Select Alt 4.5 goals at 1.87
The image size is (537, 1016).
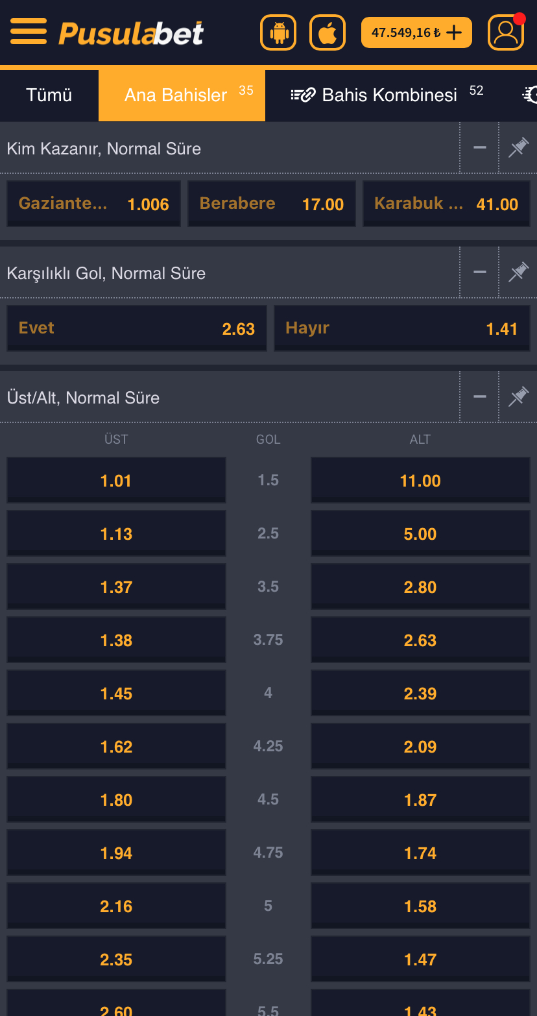pyautogui.click(x=420, y=799)
